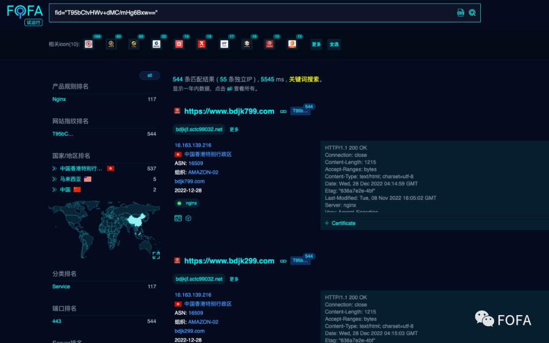Select related icon with 17 results
This screenshot has width=549, height=343.
[224, 44]
